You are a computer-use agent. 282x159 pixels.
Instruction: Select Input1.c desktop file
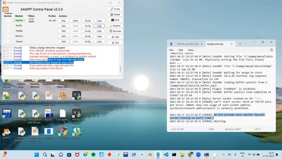click(x=48, y=115)
